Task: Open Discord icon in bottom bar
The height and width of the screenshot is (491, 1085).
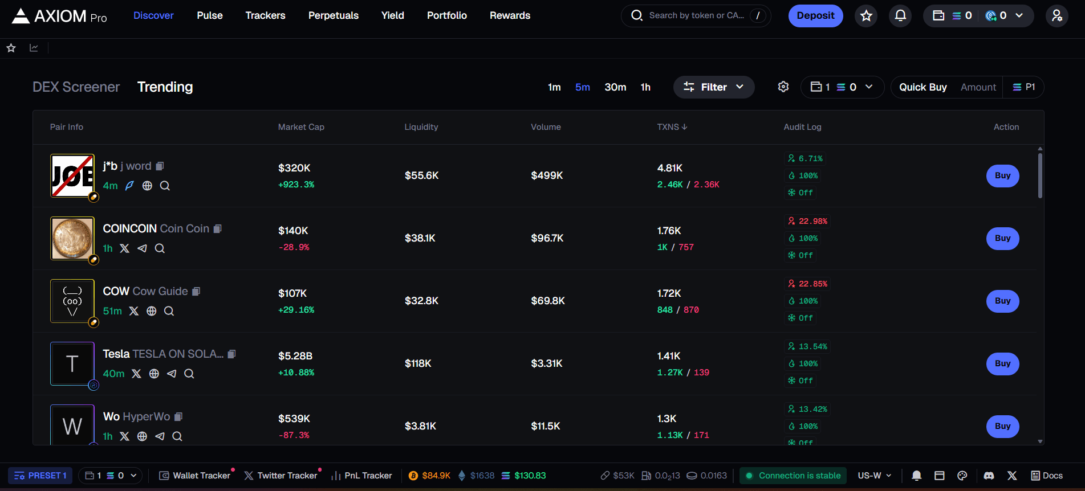Action: (x=989, y=476)
